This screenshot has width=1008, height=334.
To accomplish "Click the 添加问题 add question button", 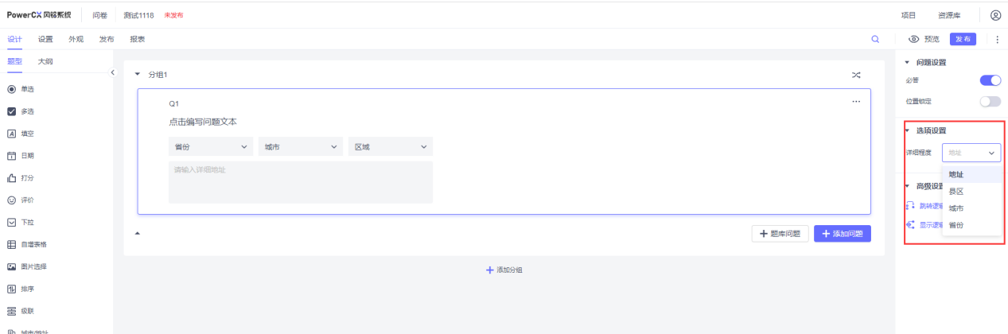I will click(x=842, y=234).
